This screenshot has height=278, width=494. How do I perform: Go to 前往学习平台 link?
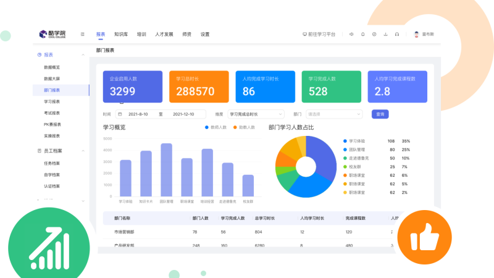click(x=322, y=34)
